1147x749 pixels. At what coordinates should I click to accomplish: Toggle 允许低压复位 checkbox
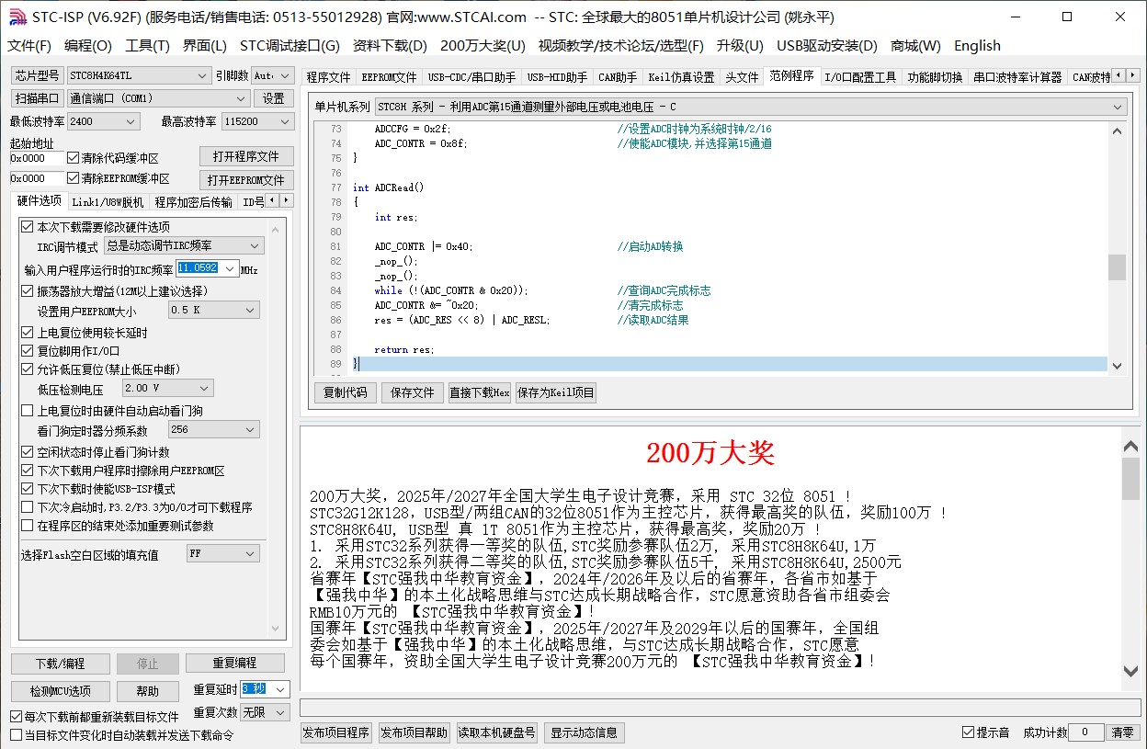pyautogui.click(x=28, y=369)
